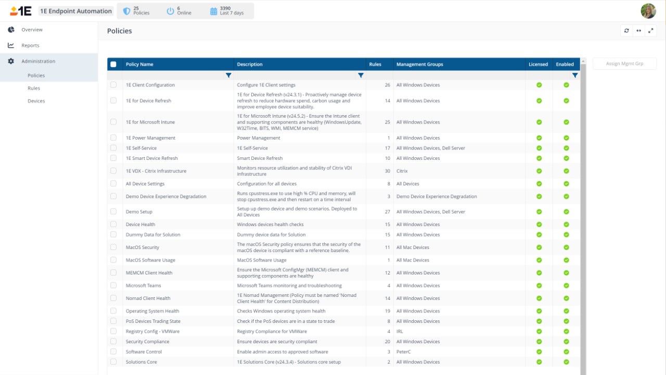Check the 1E Self-Service row checkbox
The image size is (666, 375).
coord(113,148)
